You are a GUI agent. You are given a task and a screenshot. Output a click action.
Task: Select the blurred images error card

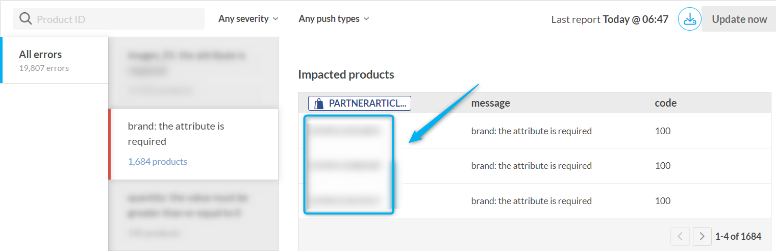193,71
